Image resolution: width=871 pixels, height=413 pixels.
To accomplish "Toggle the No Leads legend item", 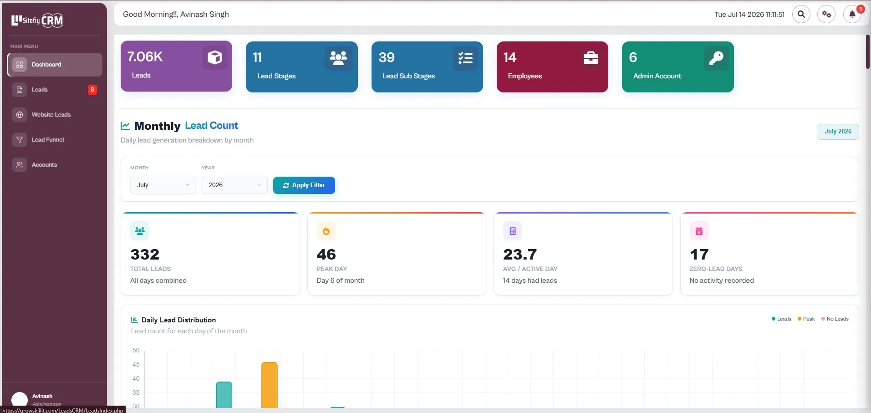I will tap(835, 319).
